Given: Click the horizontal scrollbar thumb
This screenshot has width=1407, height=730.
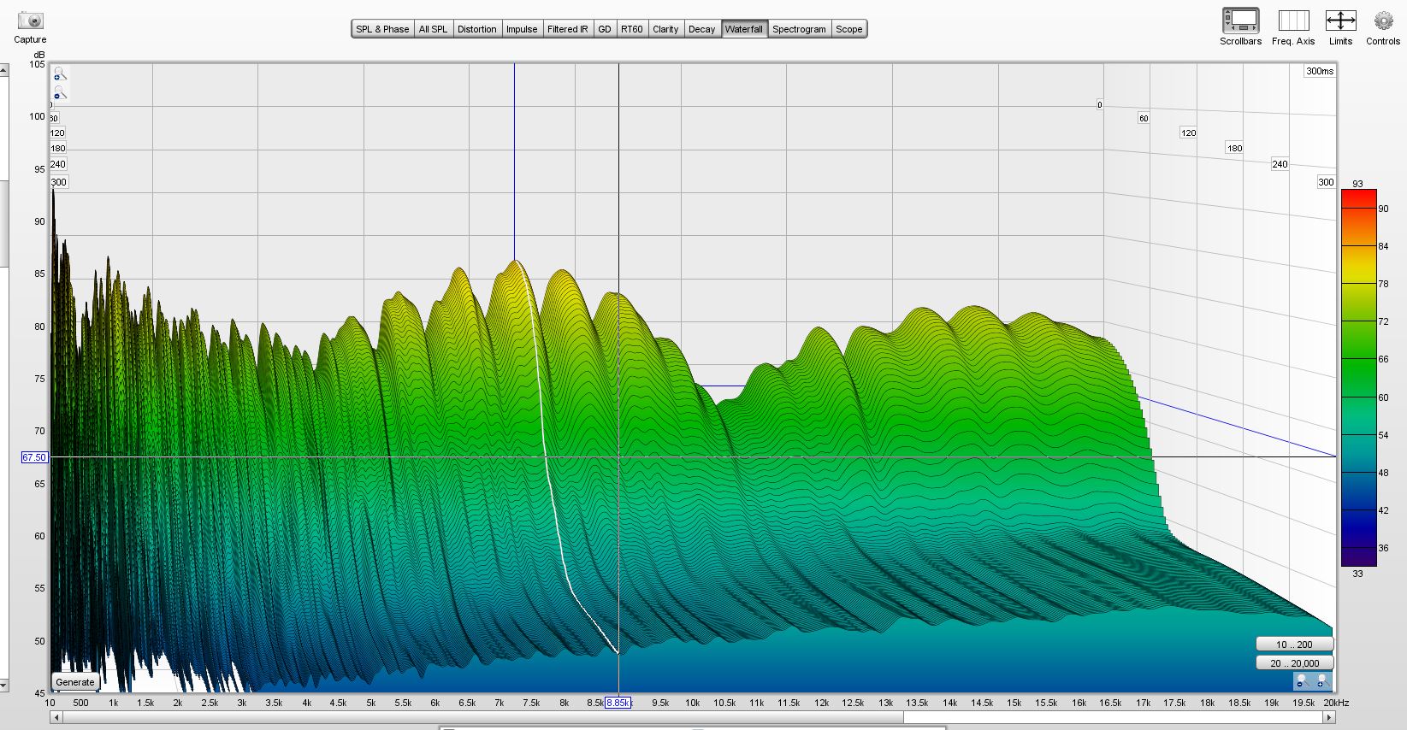Looking at the screenshot, I should [x=483, y=718].
